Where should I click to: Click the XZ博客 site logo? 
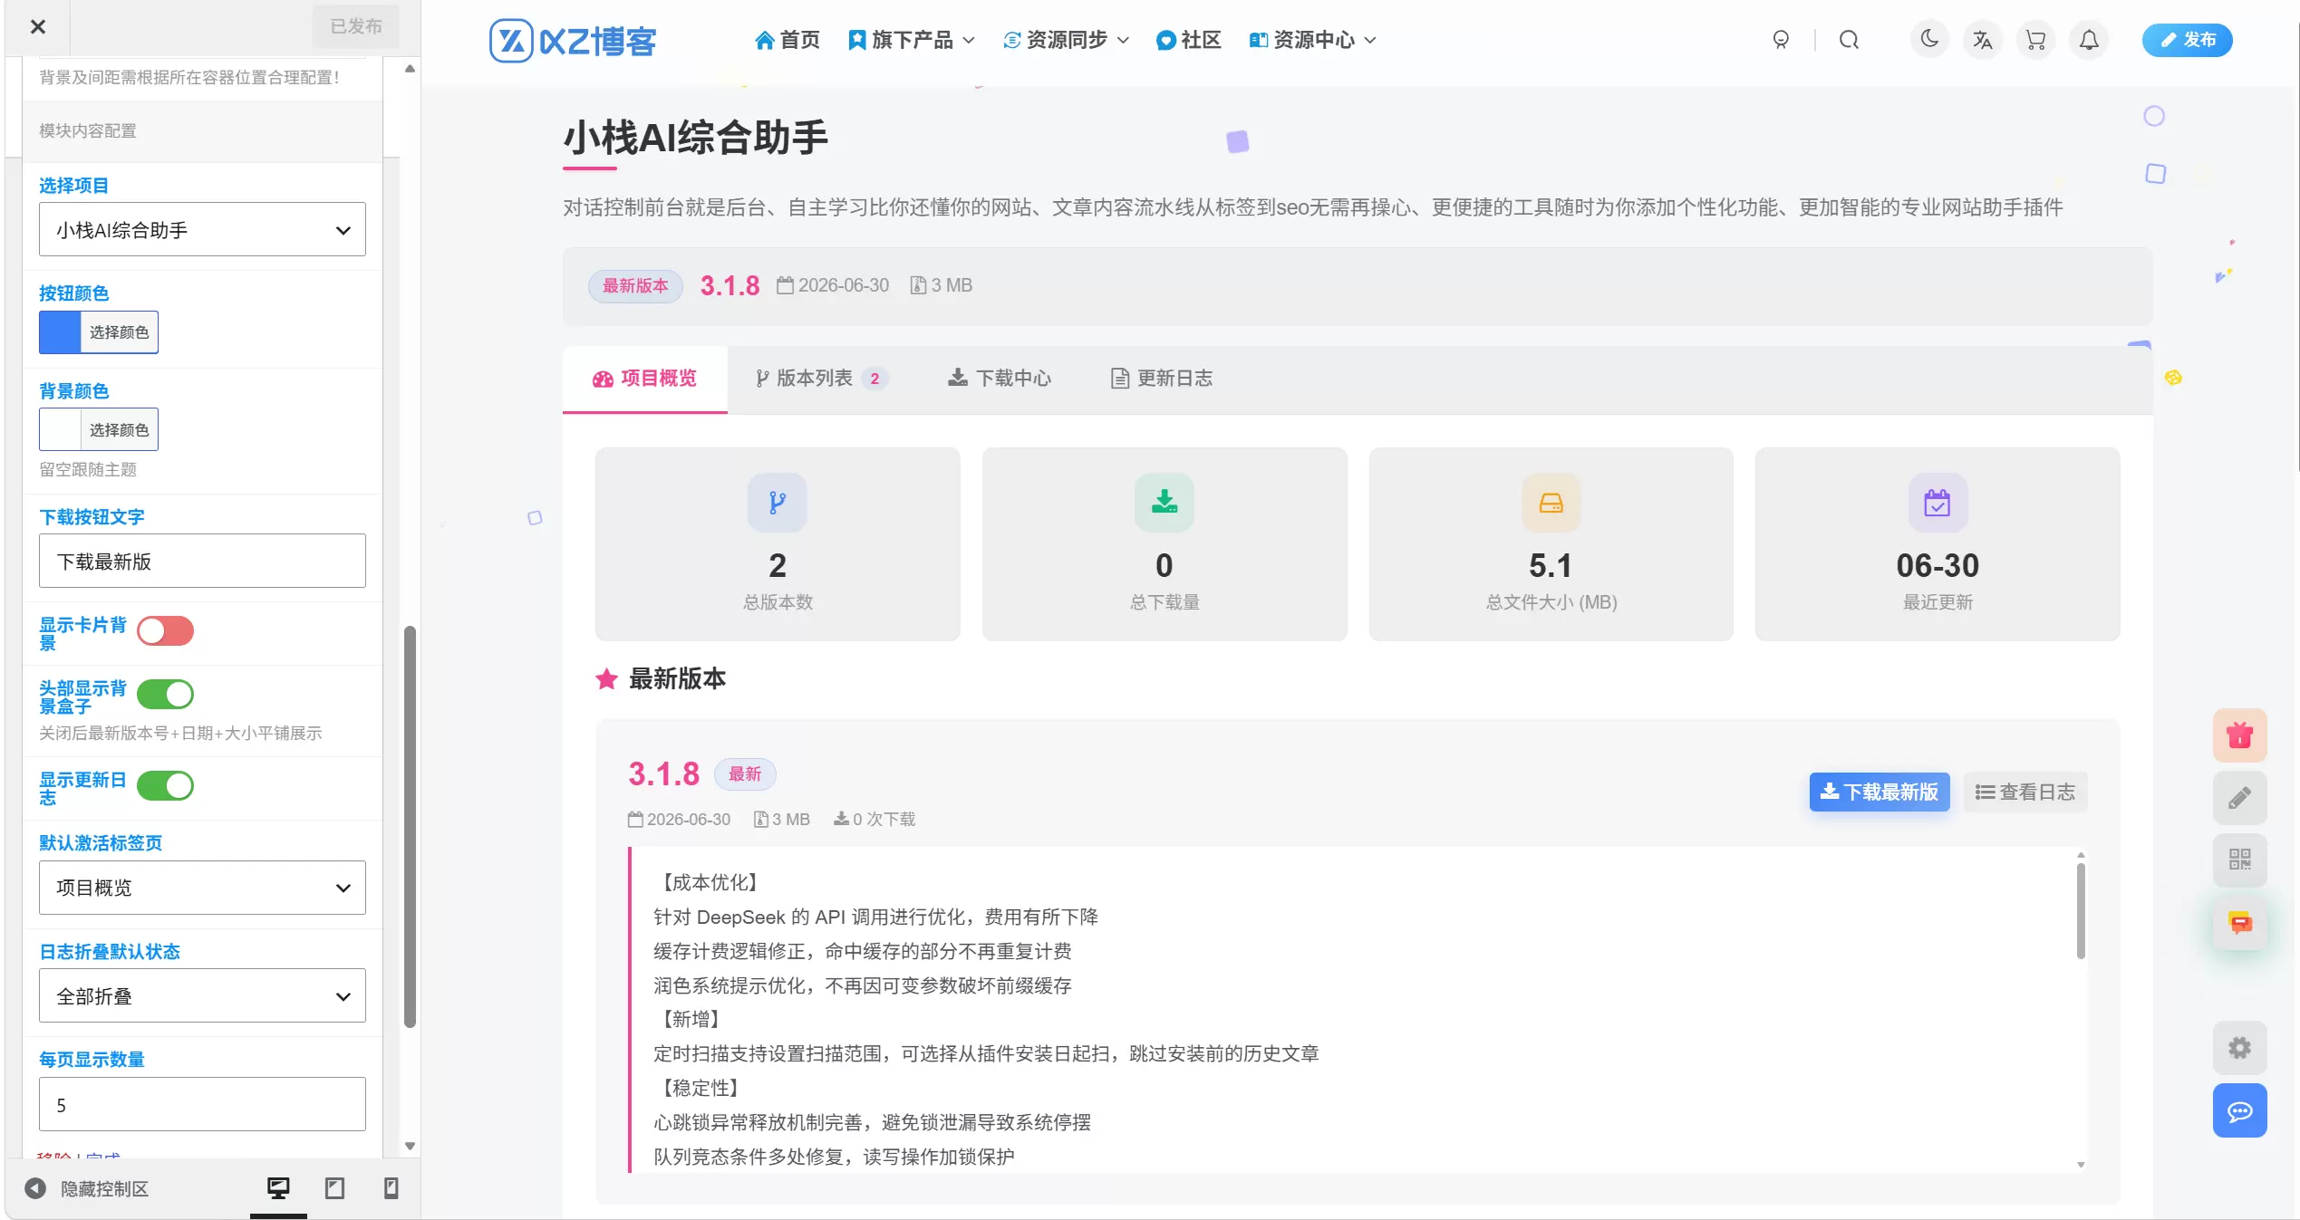point(573,41)
